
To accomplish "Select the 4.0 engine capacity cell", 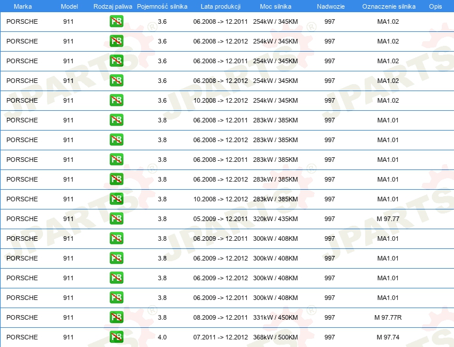I will tap(162, 337).
